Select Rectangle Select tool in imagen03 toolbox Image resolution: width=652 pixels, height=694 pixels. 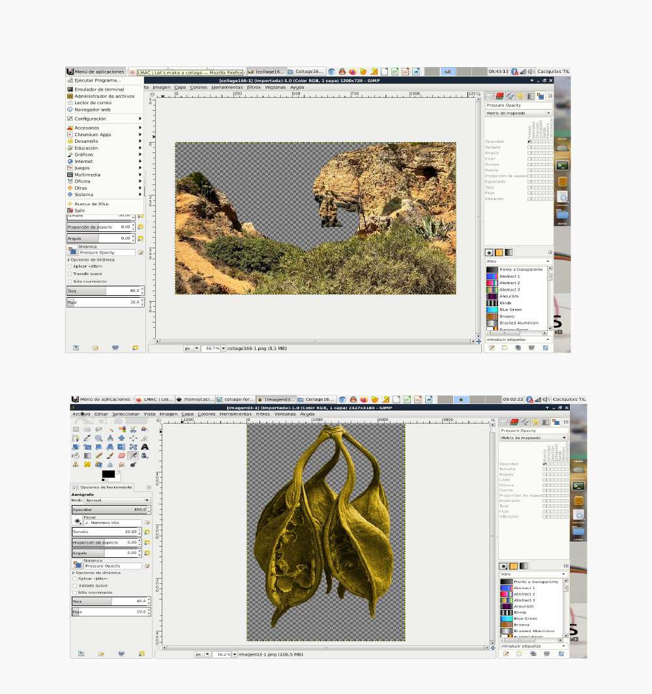coord(76,429)
